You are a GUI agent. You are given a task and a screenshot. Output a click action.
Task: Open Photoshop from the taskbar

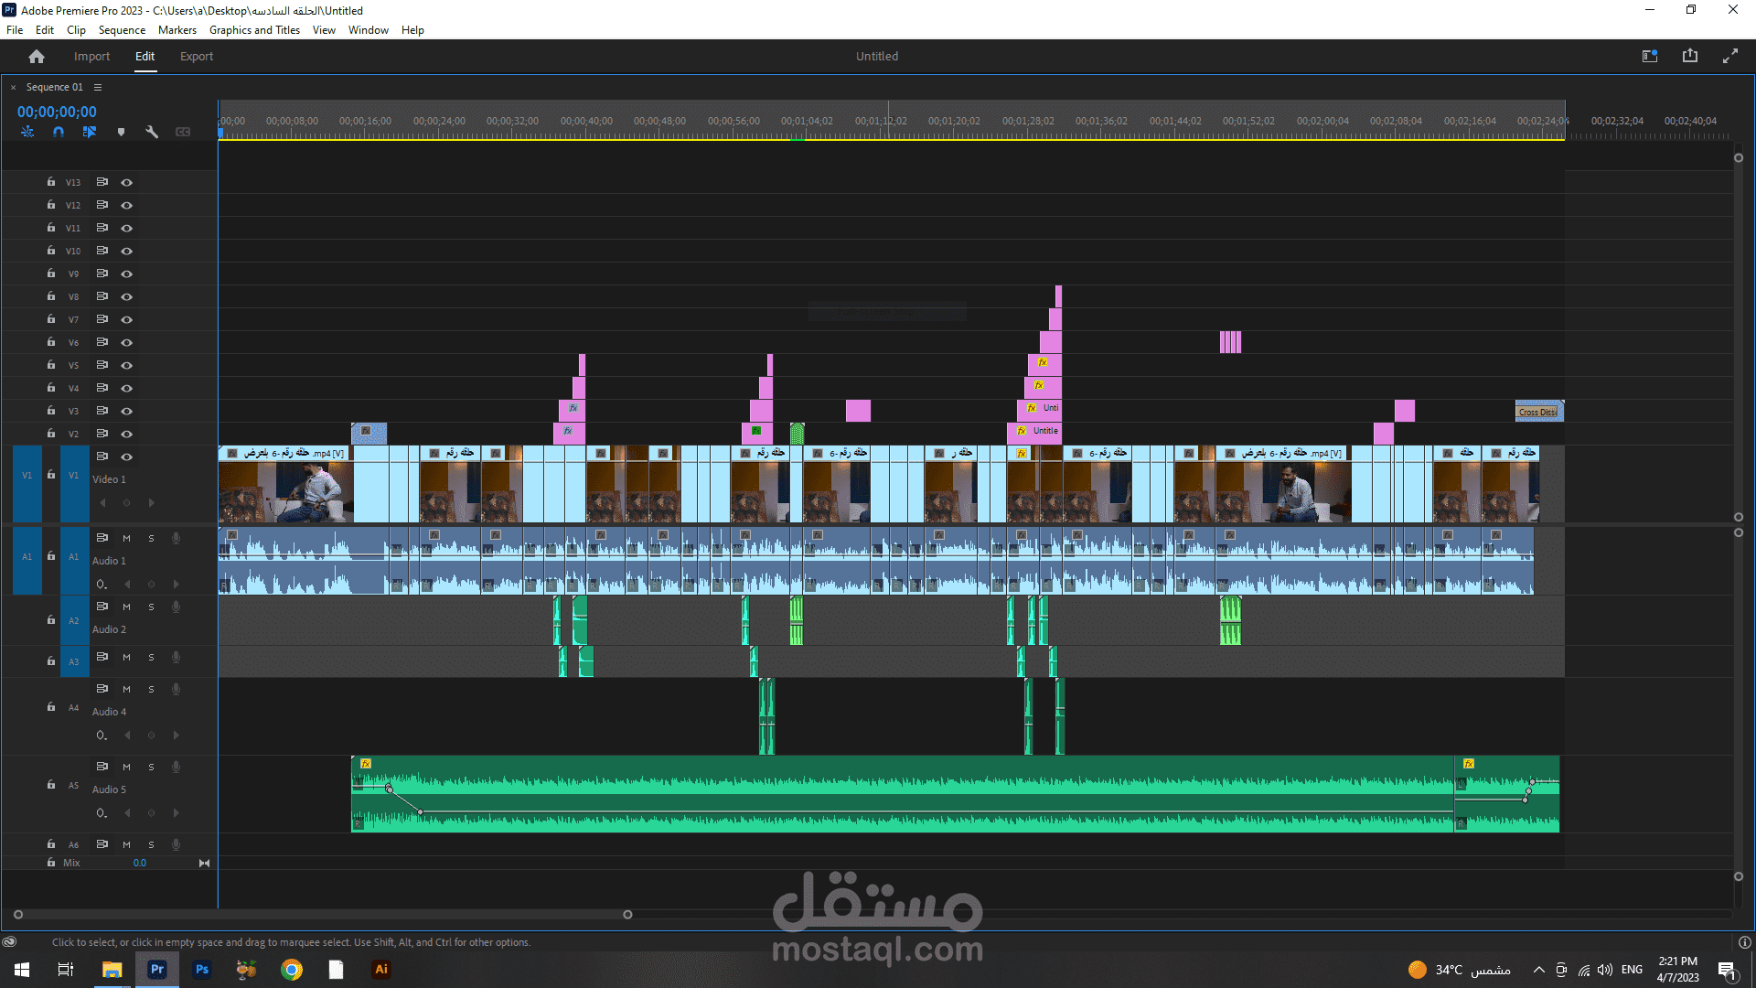[x=202, y=970]
